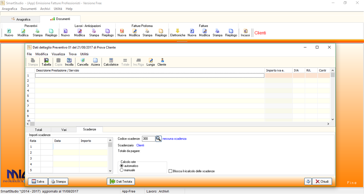Click Modifica under Fatture

204,33
